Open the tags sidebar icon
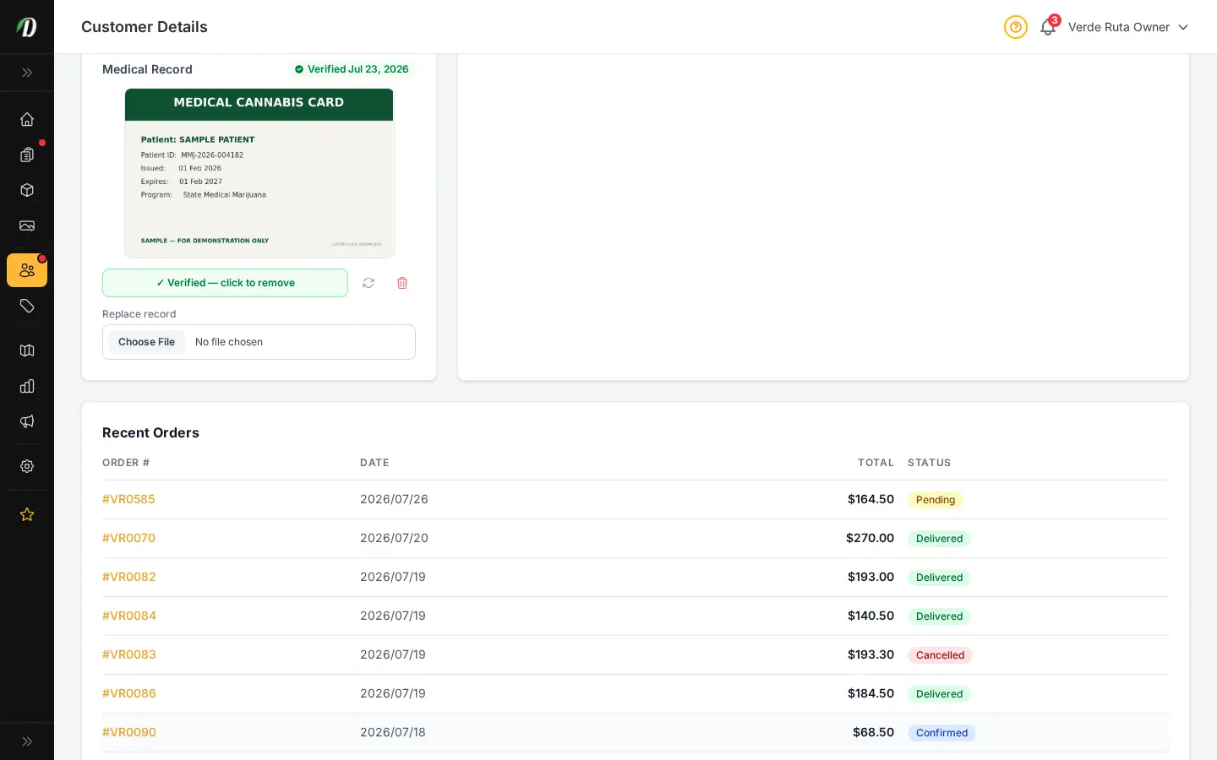This screenshot has height=760, width=1217. point(27,306)
